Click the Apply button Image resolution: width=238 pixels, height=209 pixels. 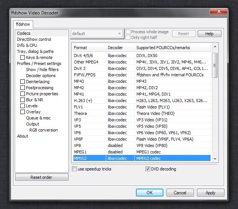(x=211, y=192)
